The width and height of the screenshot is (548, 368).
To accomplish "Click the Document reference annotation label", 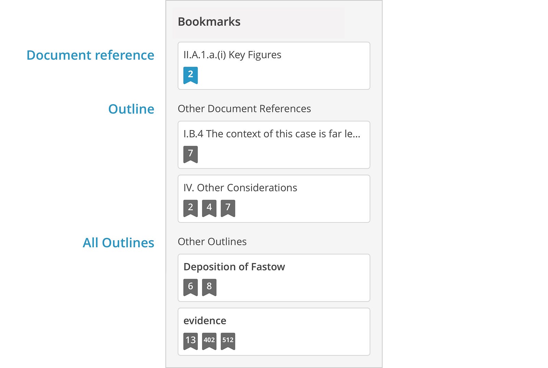I will (x=90, y=55).
